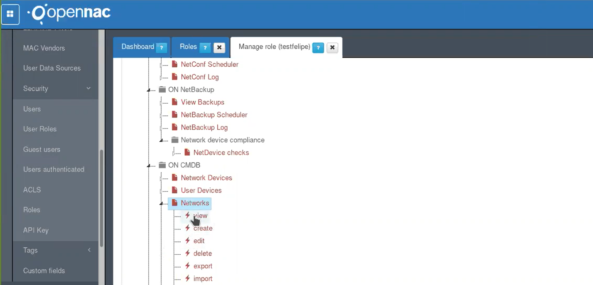The image size is (593, 285).
Task: Select the delete permission label
Action: tap(203, 253)
